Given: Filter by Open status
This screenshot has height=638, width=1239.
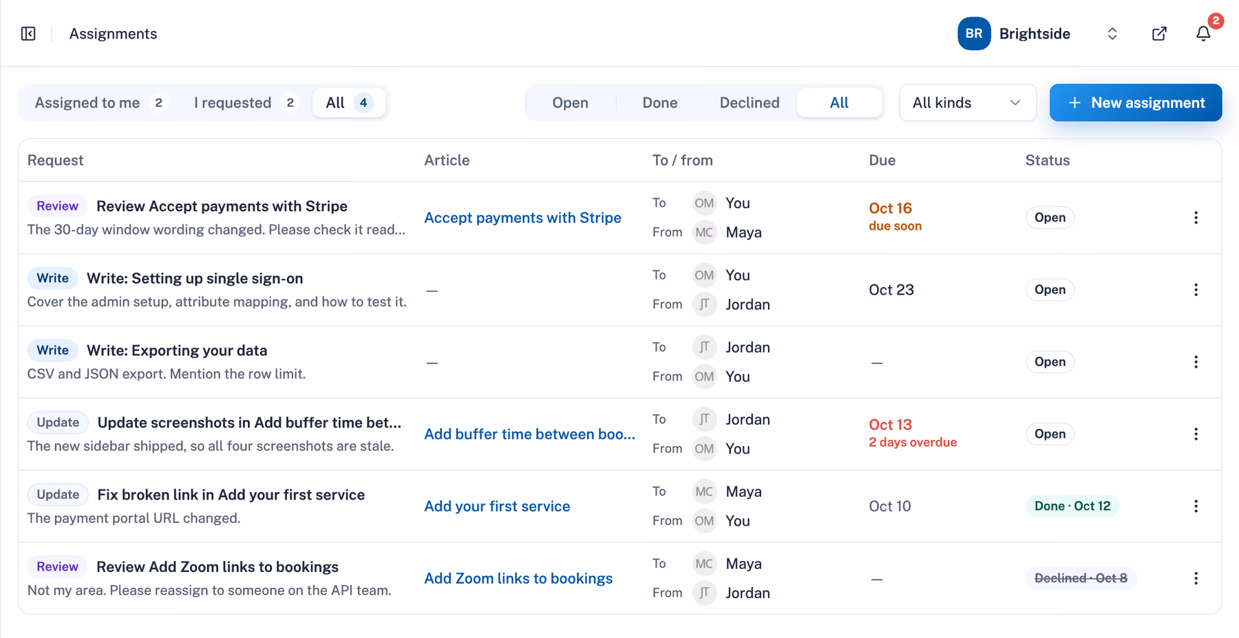Looking at the screenshot, I should [570, 103].
